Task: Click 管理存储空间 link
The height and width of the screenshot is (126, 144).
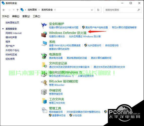Action: 56,94
